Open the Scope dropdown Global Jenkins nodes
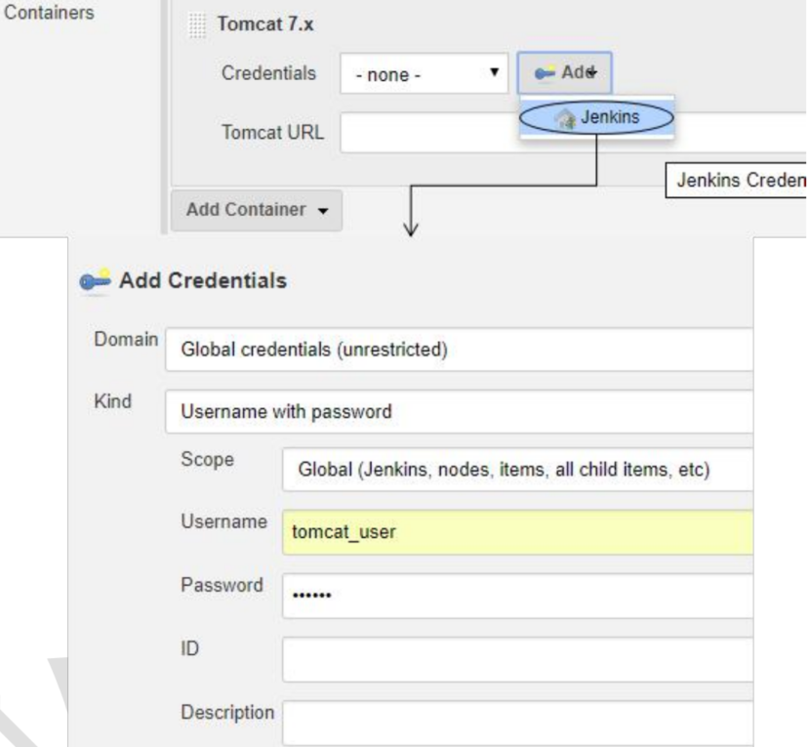The image size is (810, 747). point(517,470)
